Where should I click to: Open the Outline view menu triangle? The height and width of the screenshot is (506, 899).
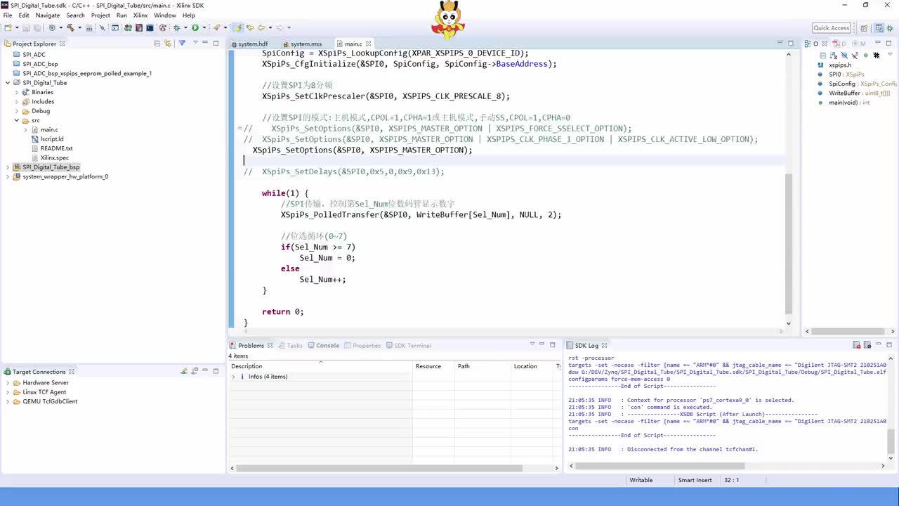(x=890, y=54)
